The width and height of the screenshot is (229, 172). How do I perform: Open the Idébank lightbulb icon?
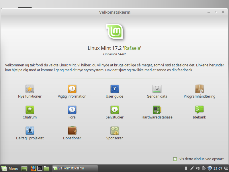199,110
